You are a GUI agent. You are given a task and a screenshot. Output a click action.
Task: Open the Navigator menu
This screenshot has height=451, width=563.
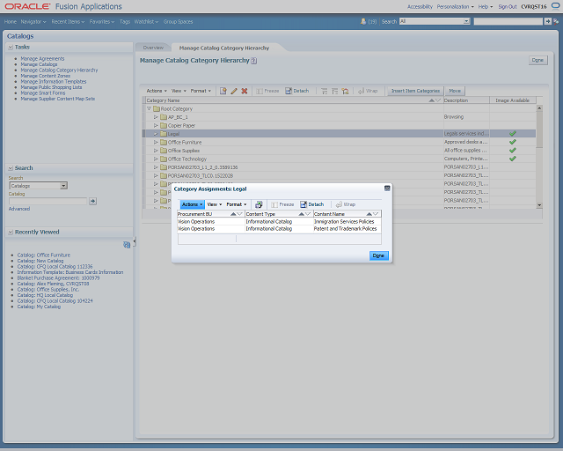point(33,21)
